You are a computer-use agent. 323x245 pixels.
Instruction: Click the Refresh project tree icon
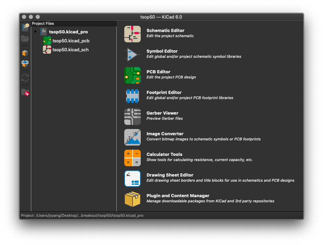coord(25,78)
